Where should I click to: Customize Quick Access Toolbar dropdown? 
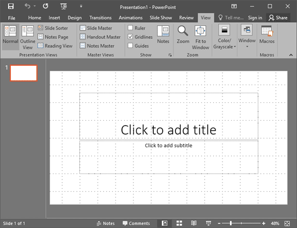point(81,6)
